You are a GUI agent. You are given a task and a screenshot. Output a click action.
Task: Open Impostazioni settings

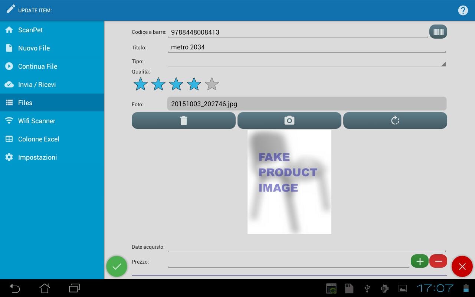tap(52, 157)
